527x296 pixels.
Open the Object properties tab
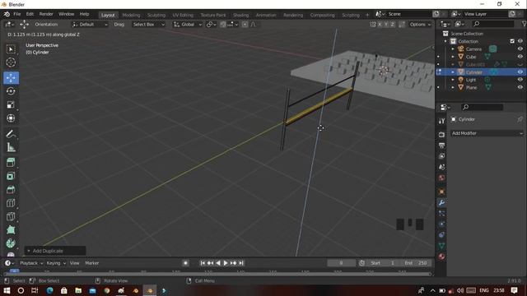click(441, 192)
